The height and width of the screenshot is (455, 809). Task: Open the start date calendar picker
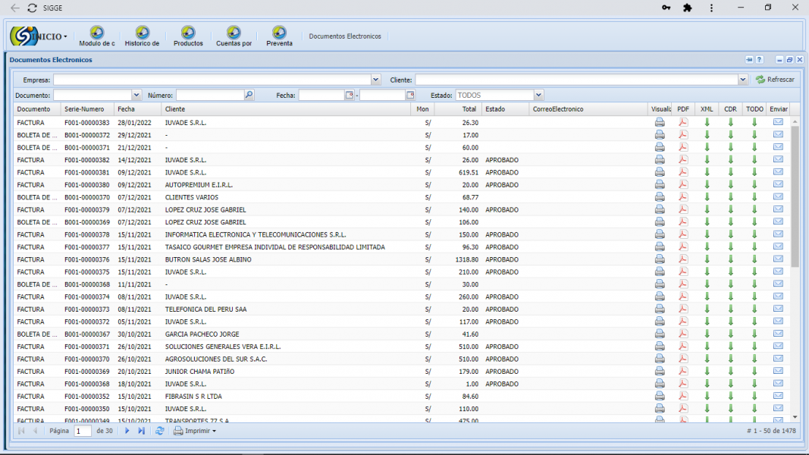350,96
